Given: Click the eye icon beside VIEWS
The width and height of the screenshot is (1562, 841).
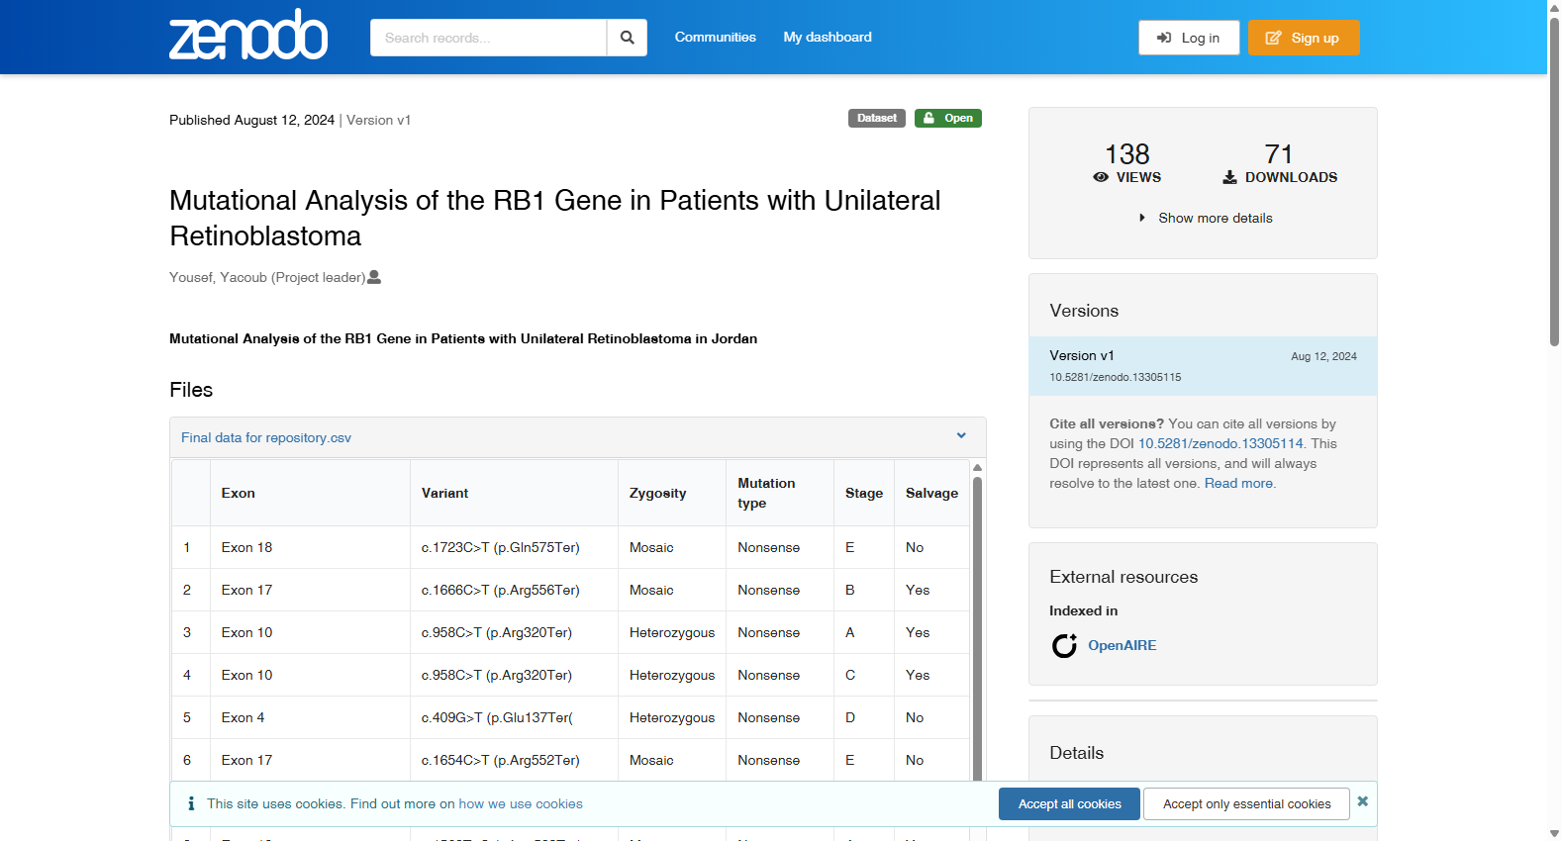Looking at the screenshot, I should click(1101, 177).
